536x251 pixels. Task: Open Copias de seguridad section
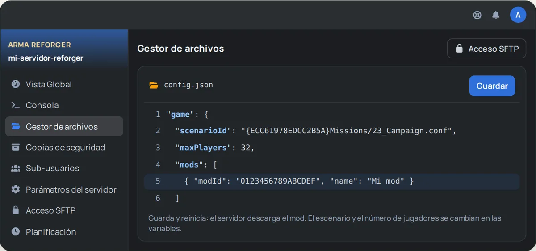(64, 147)
